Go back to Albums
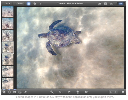 20,4
